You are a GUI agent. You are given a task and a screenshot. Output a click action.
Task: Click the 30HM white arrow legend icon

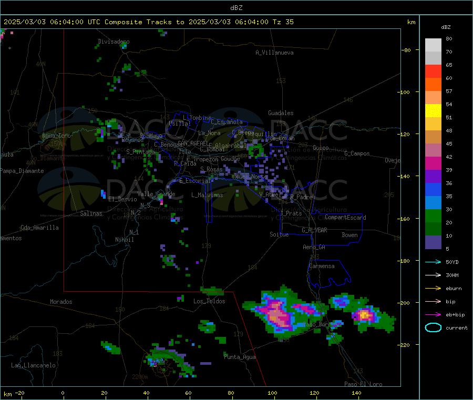pyautogui.click(x=433, y=275)
